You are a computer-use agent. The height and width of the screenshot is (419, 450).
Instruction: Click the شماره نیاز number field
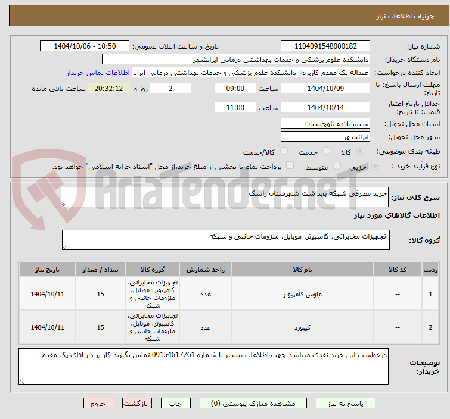pyautogui.click(x=325, y=46)
